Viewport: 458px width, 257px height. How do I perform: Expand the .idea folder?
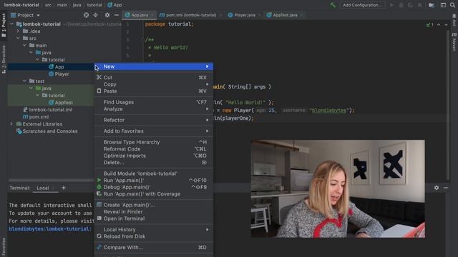coord(18,31)
